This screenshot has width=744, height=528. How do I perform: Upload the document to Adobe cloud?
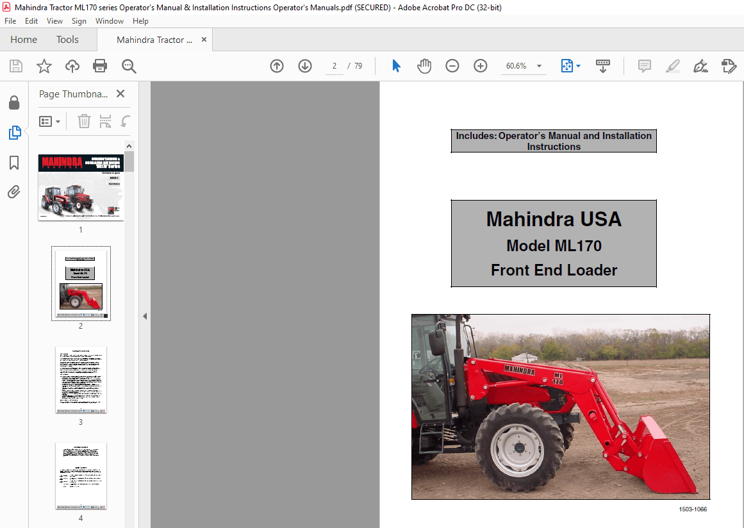72,65
